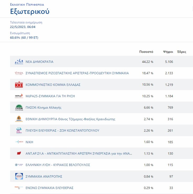Open the ΚΟΜΜΟΥΝΙΣΤΙΚΟ ΚΟΜΜΑ ΕΛΛΑΔΑΣ link

(53, 85)
